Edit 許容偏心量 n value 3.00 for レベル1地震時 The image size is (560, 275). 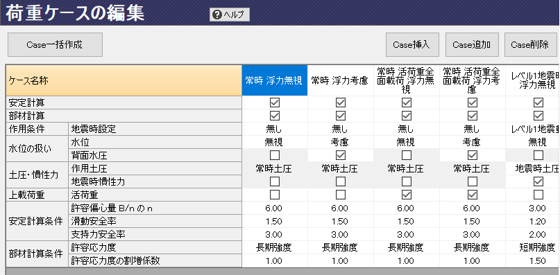[532, 209]
